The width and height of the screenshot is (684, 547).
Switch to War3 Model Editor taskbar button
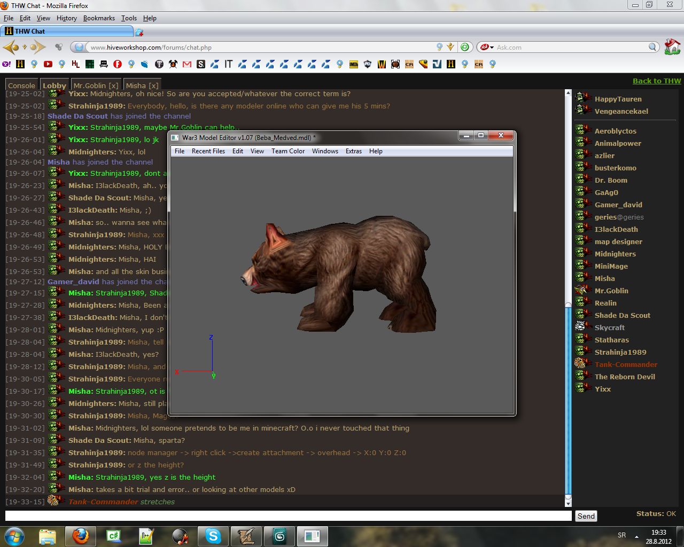pos(313,536)
